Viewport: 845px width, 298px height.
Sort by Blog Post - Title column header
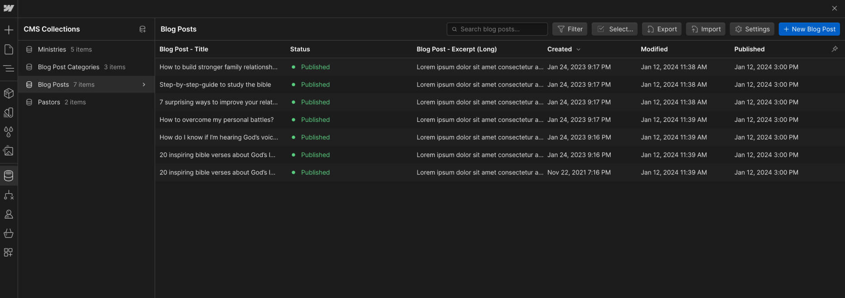(184, 49)
